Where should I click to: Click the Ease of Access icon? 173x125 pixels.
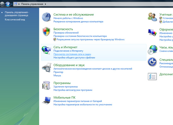[x=152, y=62]
